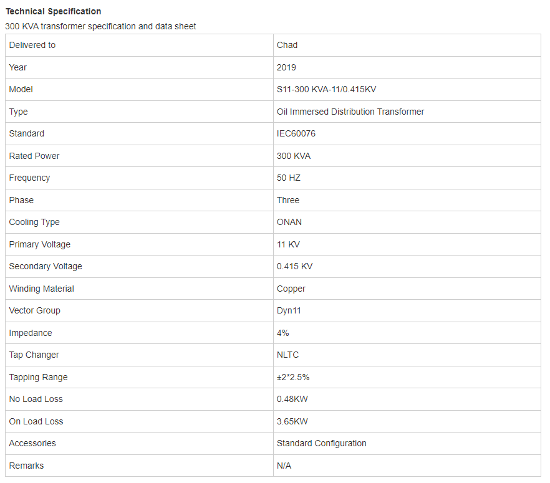Viewport: 550px width, 483px height.
Task: Click the 2019 year value
Action: pos(286,67)
